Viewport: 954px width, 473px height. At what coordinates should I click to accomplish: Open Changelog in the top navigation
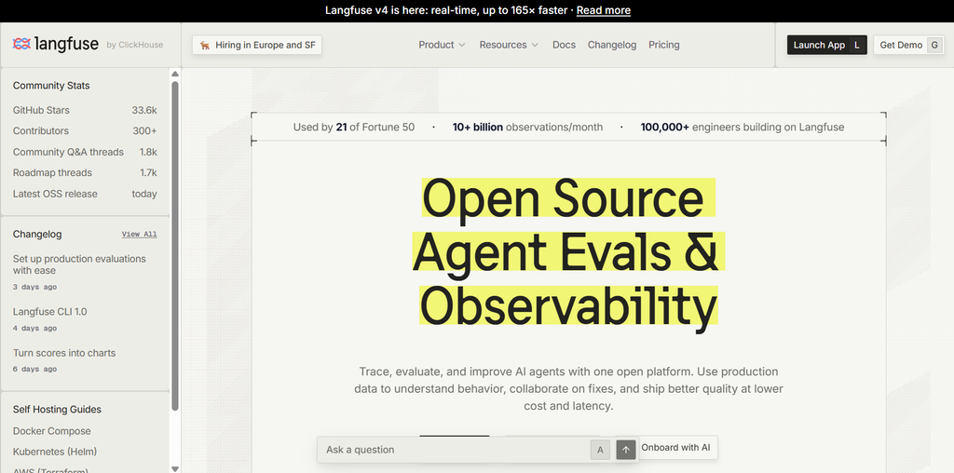[612, 45]
